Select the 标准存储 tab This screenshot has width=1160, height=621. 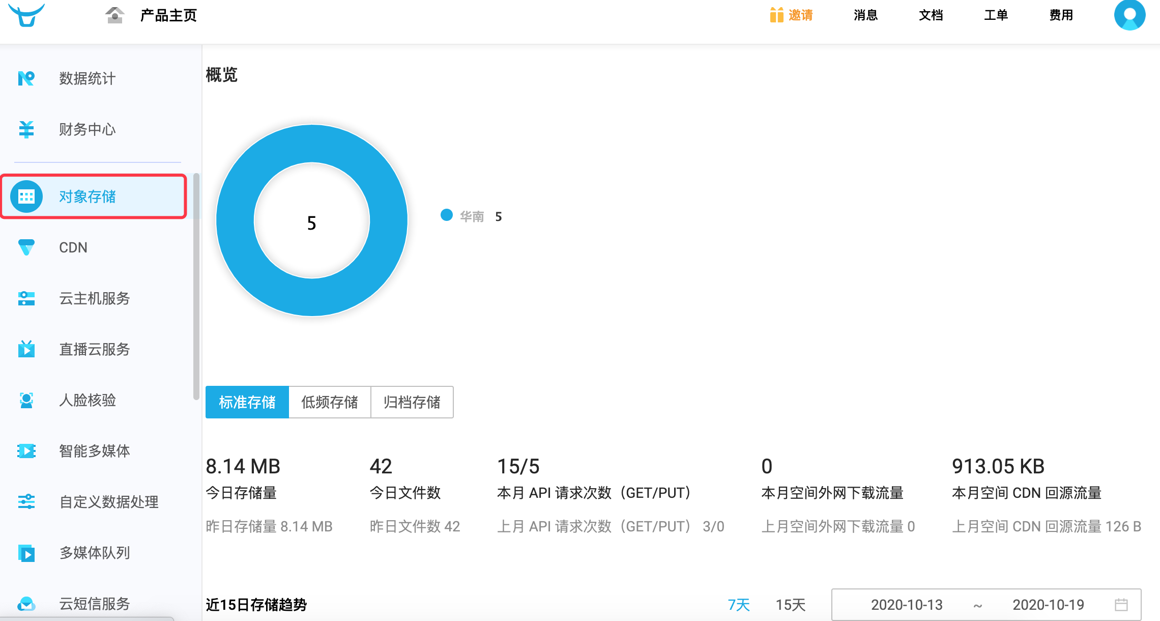point(247,402)
